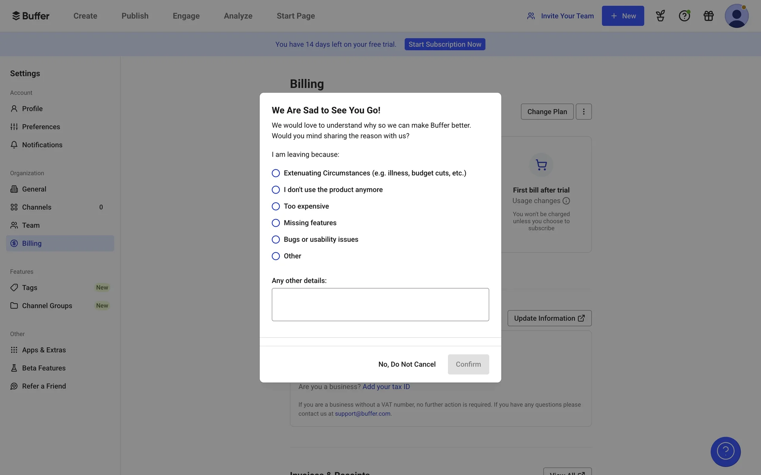Image resolution: width=761 pixels, height=475 pixels.
Task: Open the three-dot menu beside Change Plan
Action: tap(583, 112)
